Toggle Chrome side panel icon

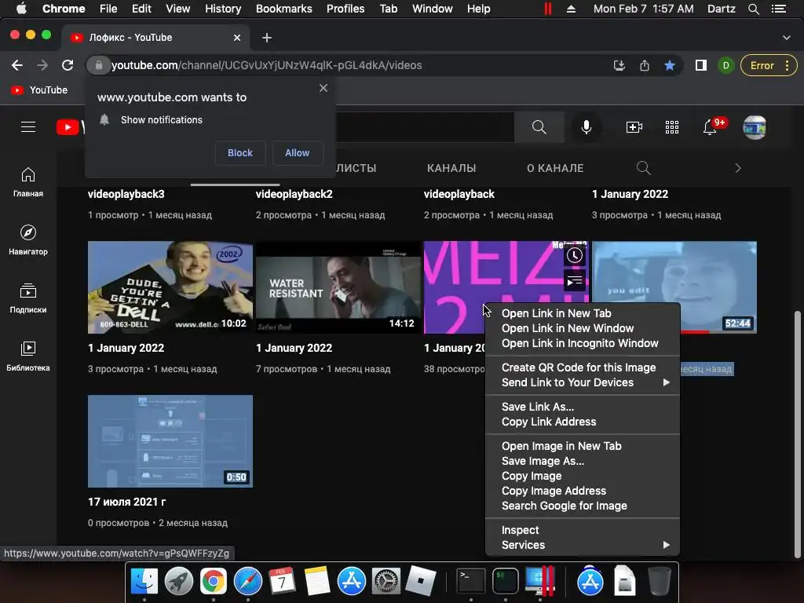700,65
